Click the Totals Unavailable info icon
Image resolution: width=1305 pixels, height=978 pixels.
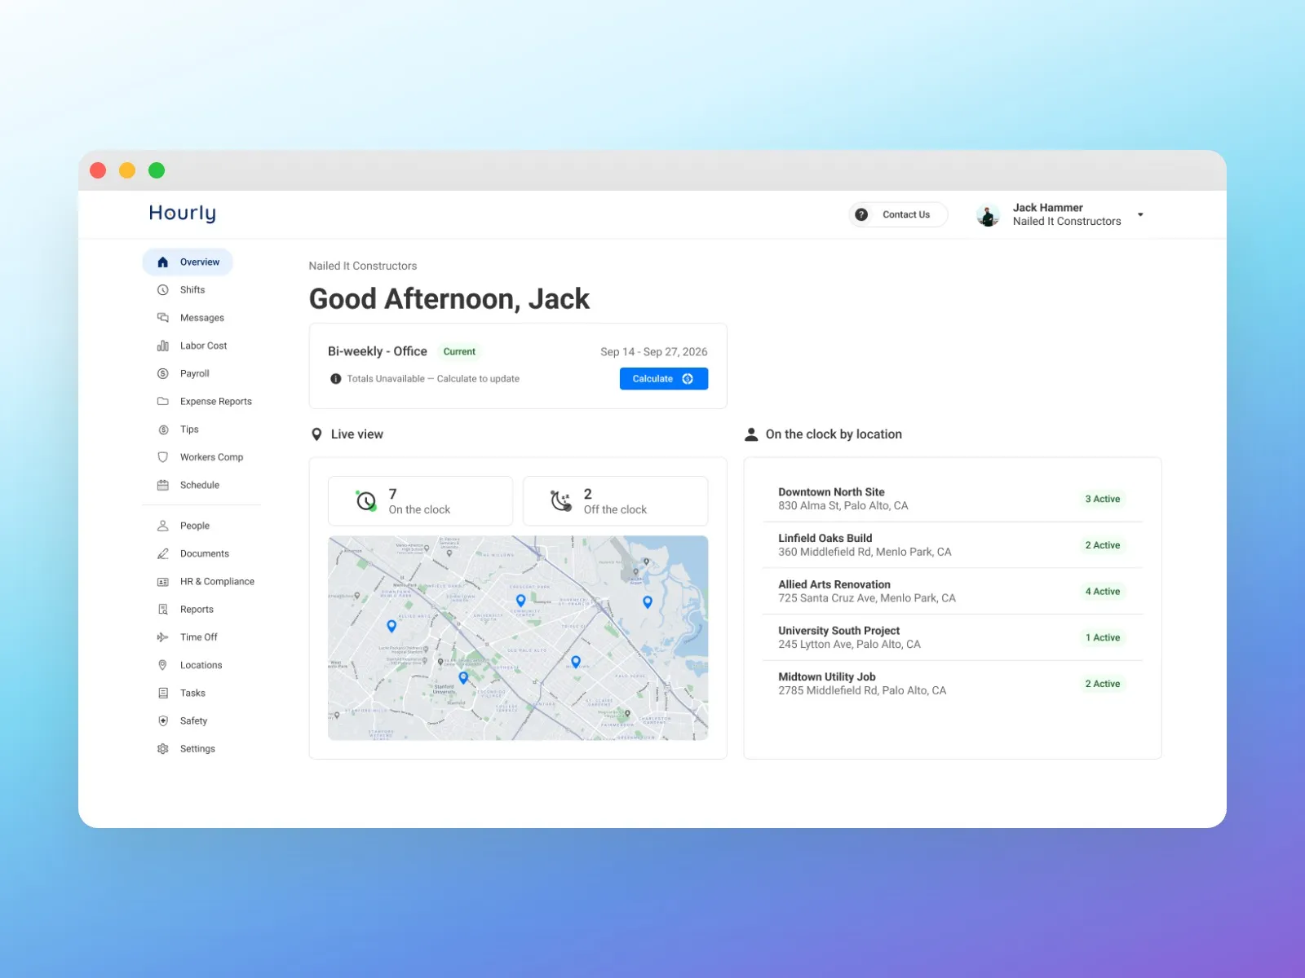pos(335,379)
